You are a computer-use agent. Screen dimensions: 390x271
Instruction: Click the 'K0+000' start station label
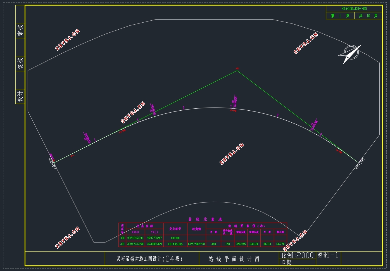click(x=53, y=163)
